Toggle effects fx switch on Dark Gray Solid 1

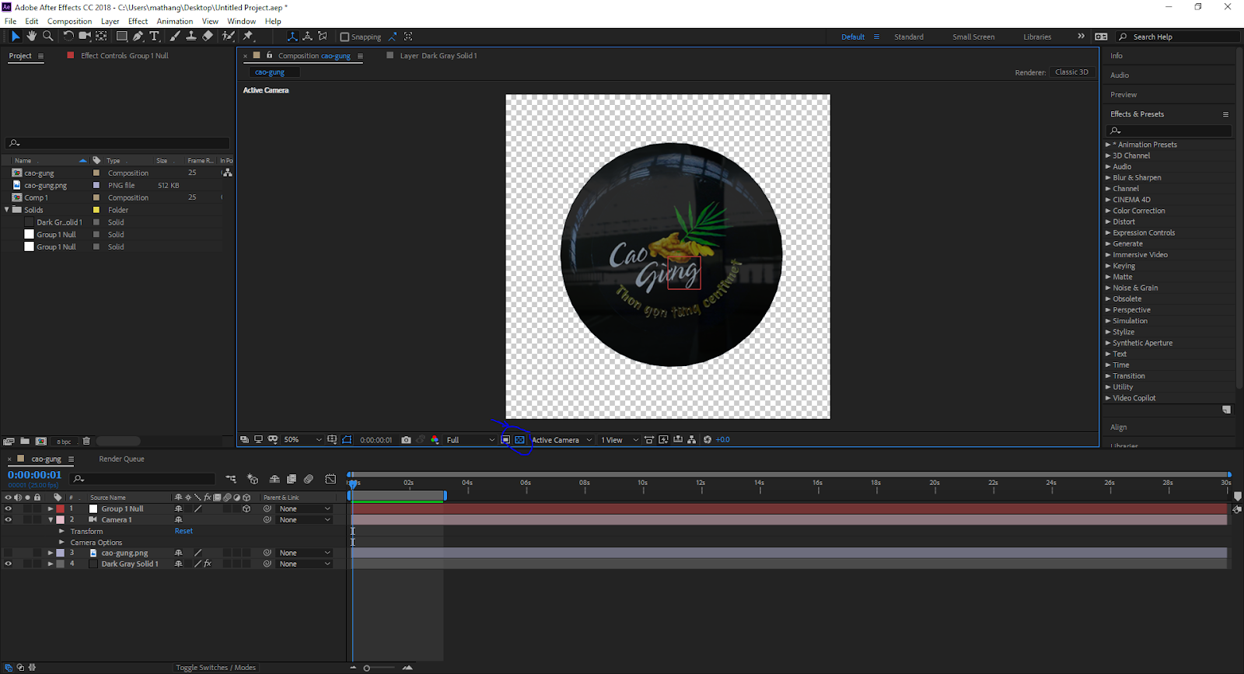(x=208, y=564)
